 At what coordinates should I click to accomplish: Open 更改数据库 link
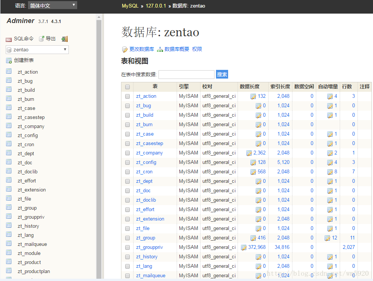(x=141, y=49)
